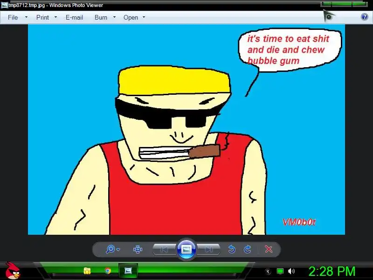Go to the next picture
The image size is (373, 280).
[x=208, y=249]
